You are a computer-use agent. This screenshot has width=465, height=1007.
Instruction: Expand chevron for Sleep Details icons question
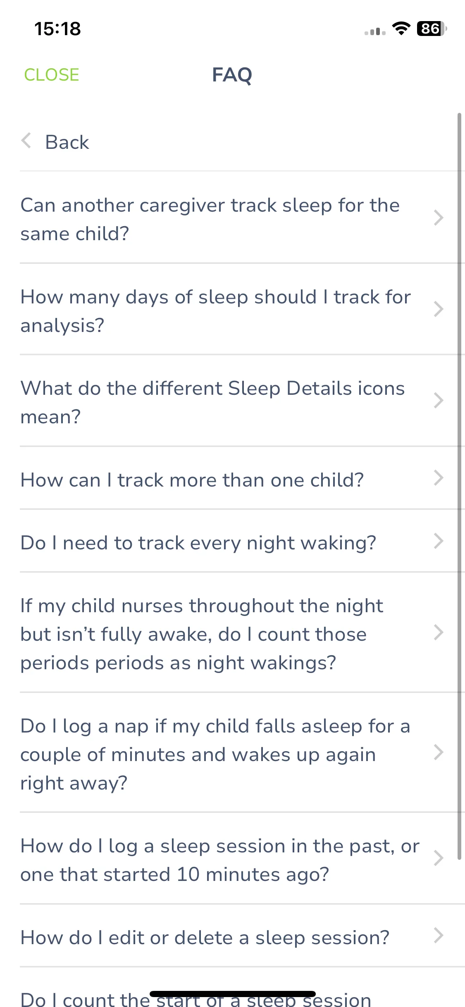pyautogui.click(x=439, y=400)
